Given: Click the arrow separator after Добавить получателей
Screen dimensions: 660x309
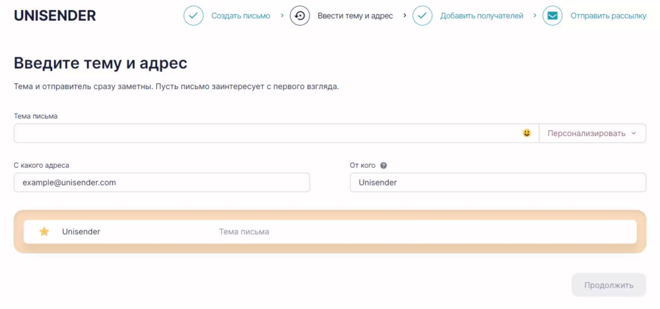Looking at the screenshot, I should [x=535, y=16].
